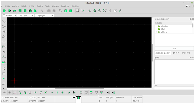Activate the Zoom Panning icon
This screenshot has height=104, width=195.
pos(120,11)
